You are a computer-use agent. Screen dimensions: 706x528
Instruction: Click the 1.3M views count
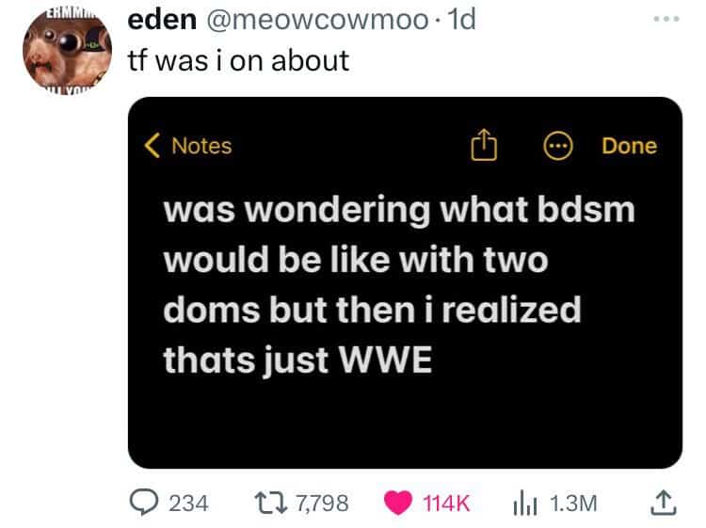[573, 503]
